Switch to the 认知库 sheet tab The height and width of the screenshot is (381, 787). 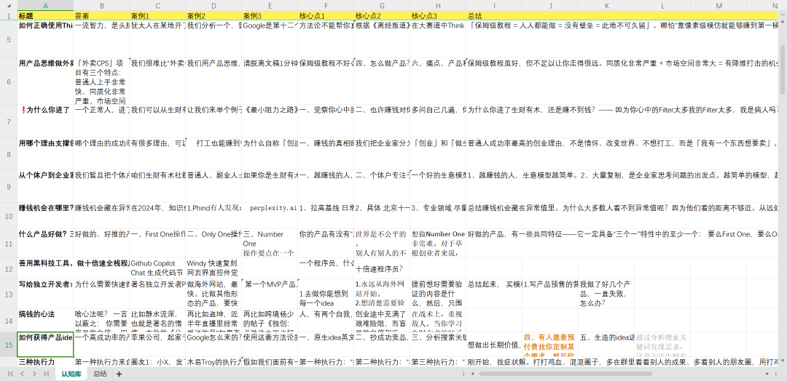71,374
